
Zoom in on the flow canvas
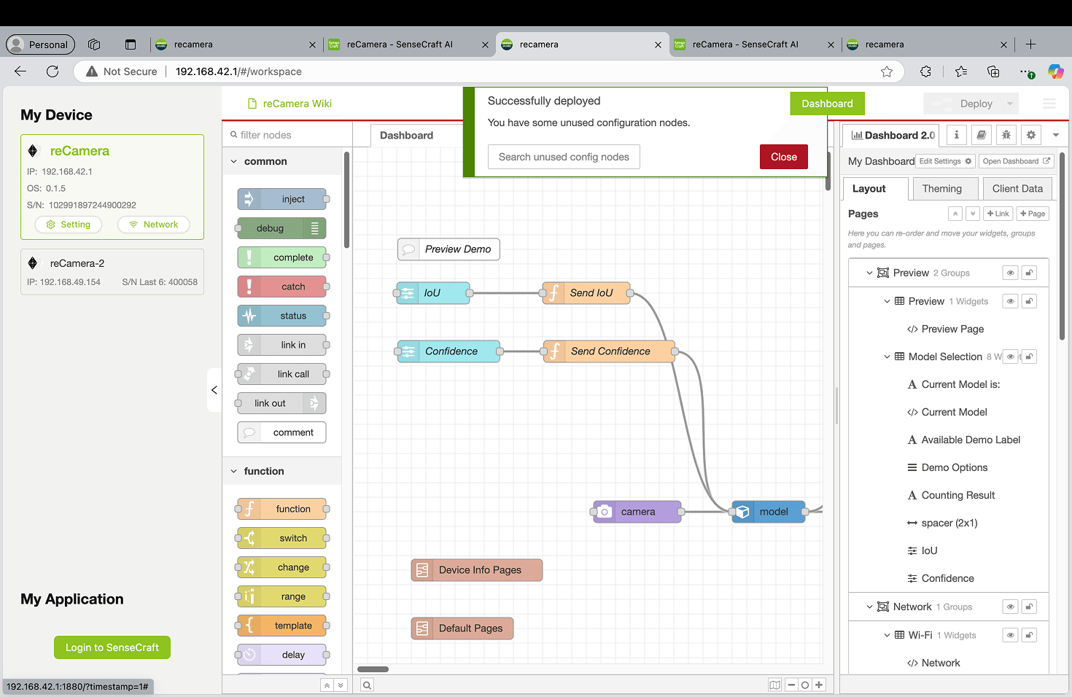tap(819, 685)
